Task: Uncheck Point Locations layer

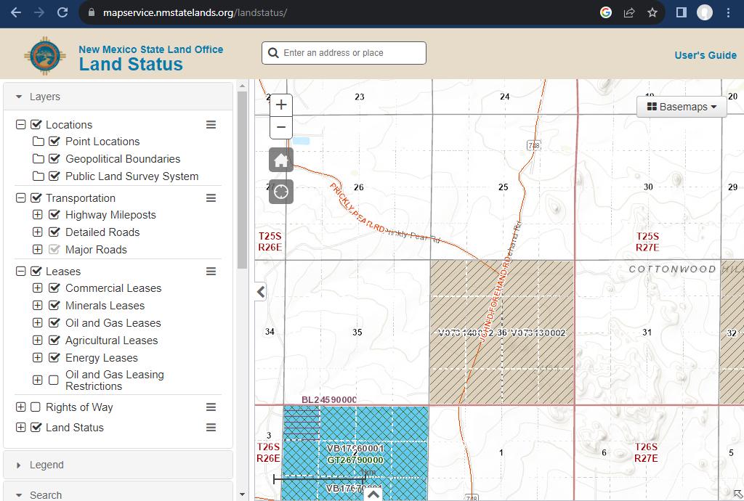Action: click(54, 142)
